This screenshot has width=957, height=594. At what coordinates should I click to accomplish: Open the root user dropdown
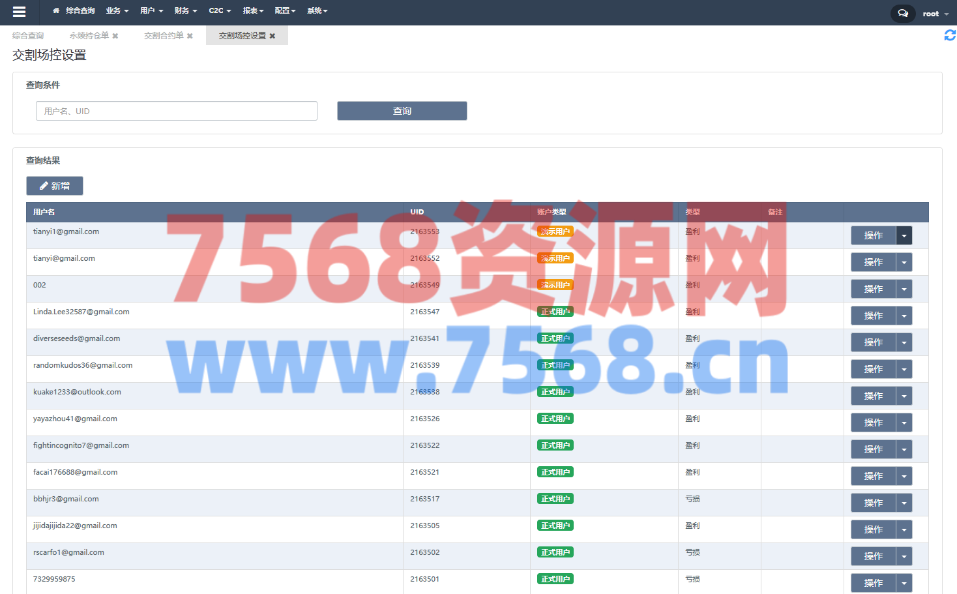pos(935,14)
